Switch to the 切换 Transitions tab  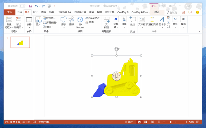coord(43,12)
